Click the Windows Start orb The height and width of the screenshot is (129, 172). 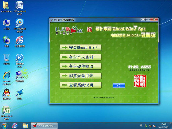[x=5, y=126]
